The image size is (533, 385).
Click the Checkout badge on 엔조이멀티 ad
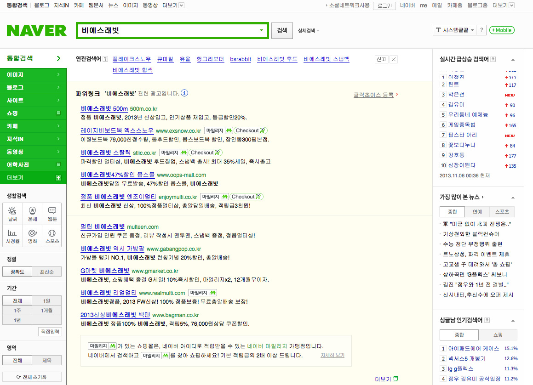[246, 197]
